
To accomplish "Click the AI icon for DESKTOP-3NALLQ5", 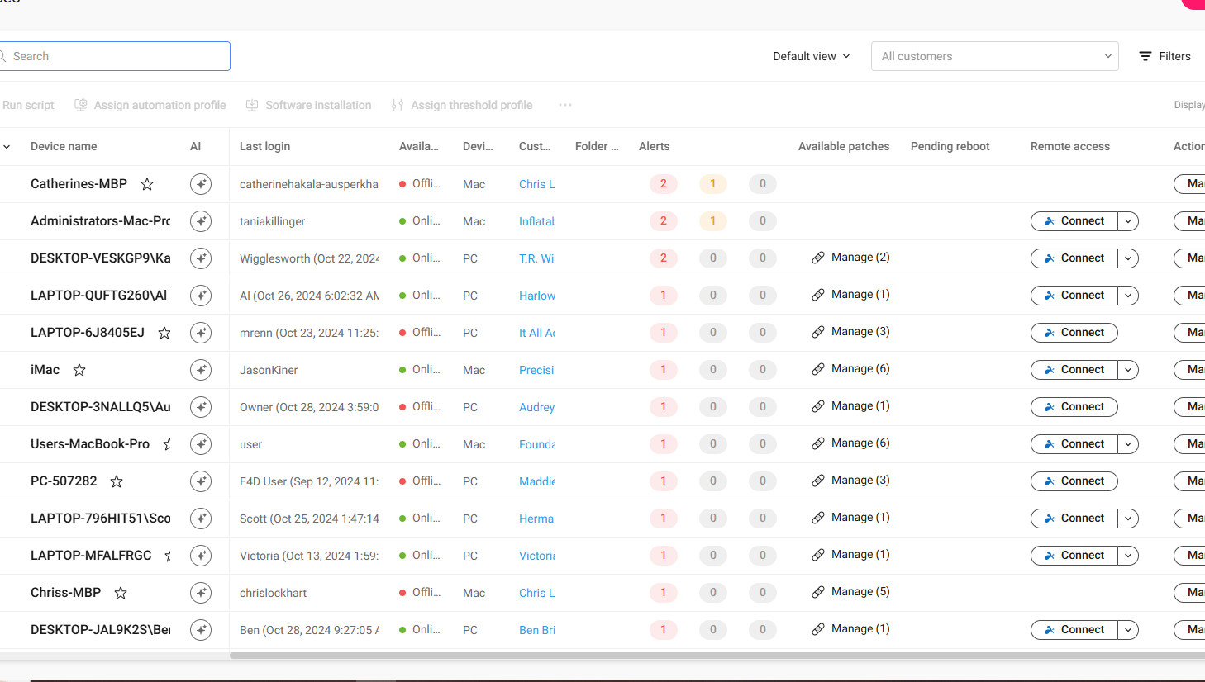I will 201,407.
